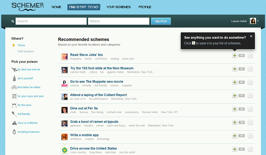Click the bicycle icon for feel better be better
Viewport: 266px width, 155px height.
tap(14, 87)
